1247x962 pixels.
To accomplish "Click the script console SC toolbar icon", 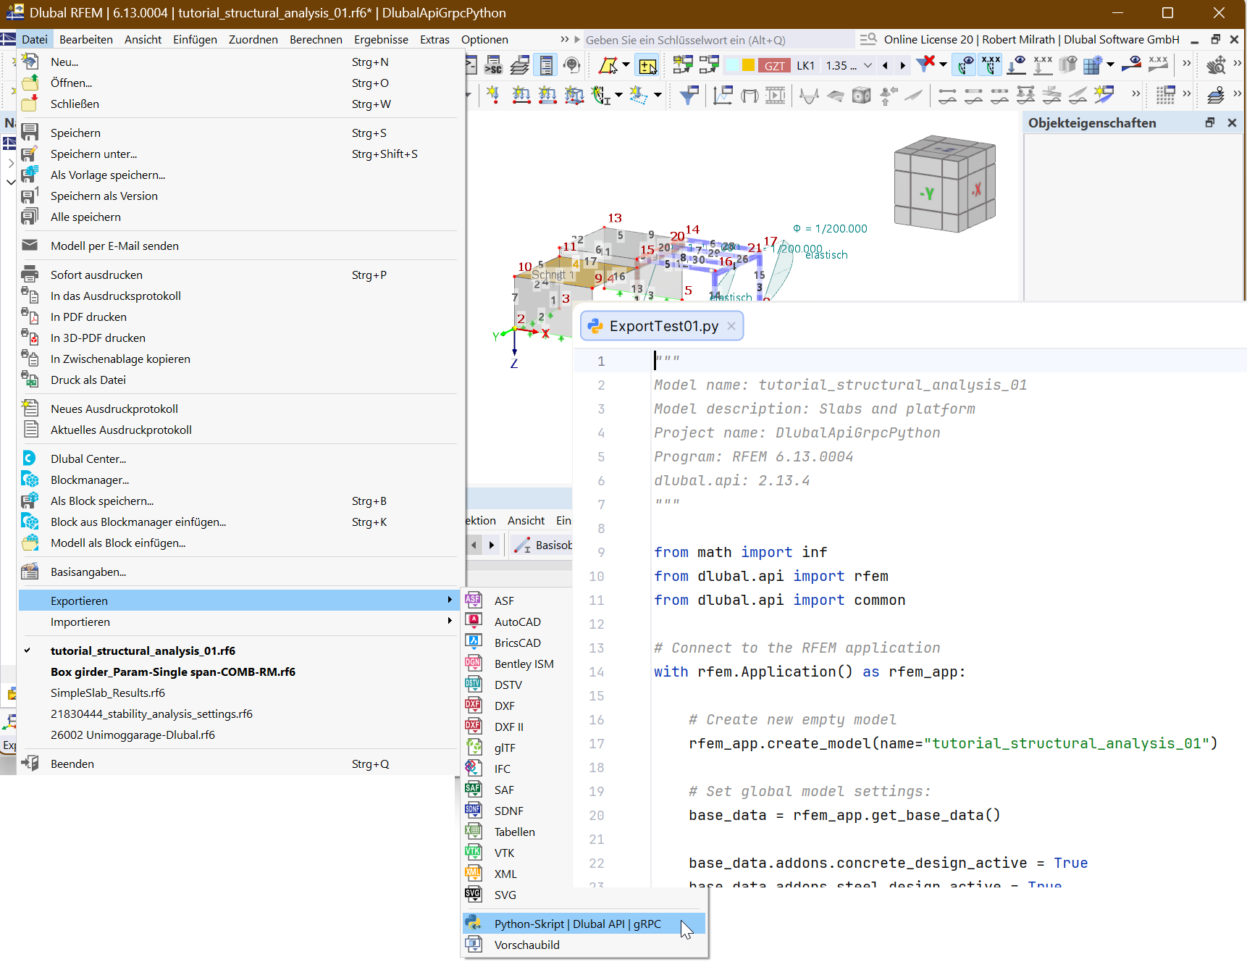I will click(x=493, y=66).
